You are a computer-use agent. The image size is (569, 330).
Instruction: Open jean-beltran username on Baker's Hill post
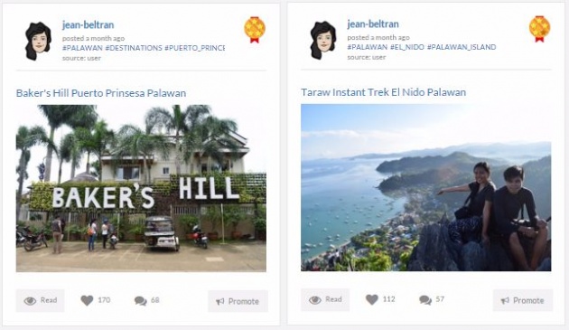[x=88, y=25]
